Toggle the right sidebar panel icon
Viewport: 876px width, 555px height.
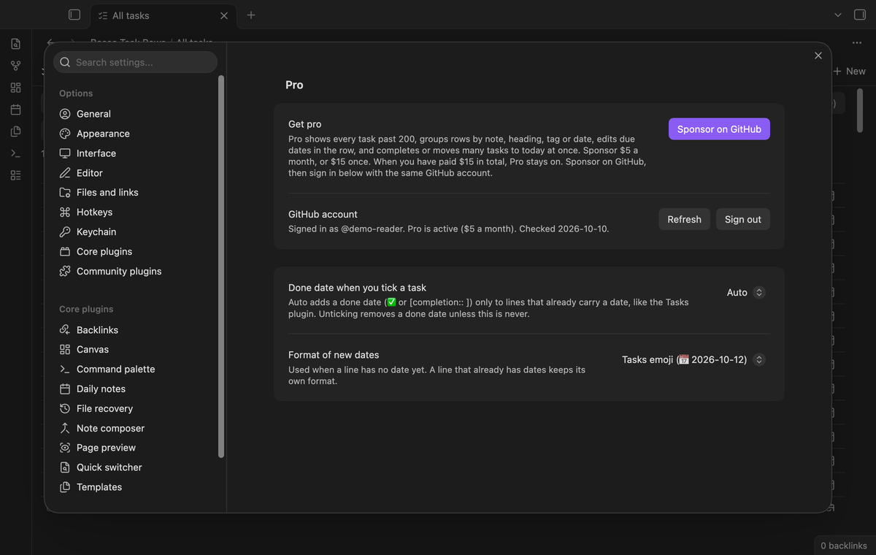(x=859, y=15)
